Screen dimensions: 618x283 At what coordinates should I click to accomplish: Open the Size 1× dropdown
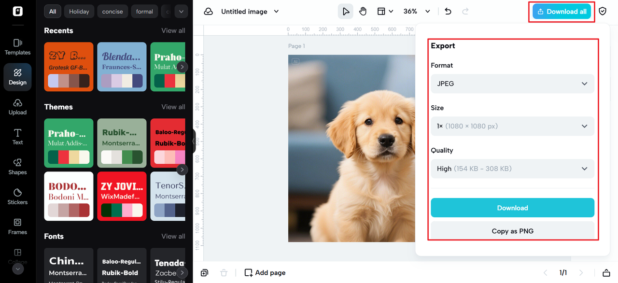point(512,126)
